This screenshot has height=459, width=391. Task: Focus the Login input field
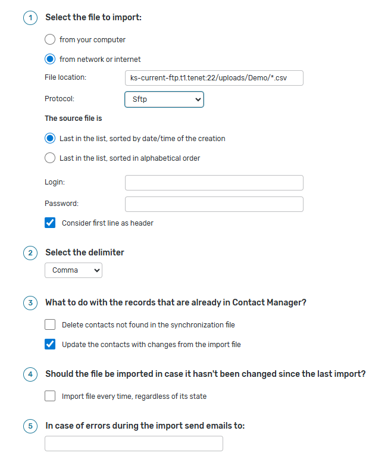tap(214, 183)
